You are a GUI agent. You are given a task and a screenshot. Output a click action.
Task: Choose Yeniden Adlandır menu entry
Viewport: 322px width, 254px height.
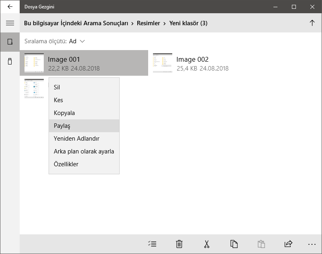coord(84,139)
